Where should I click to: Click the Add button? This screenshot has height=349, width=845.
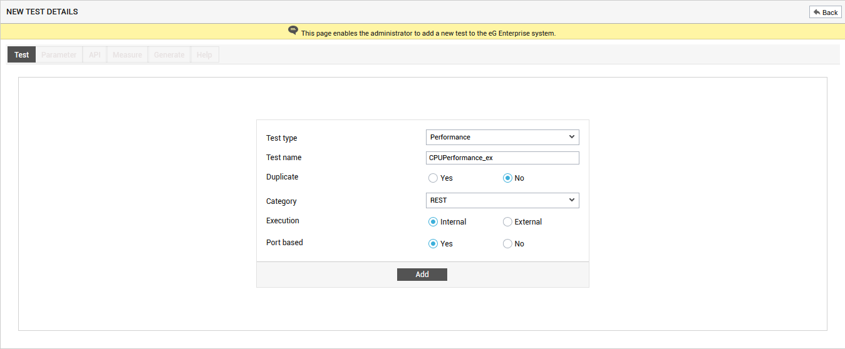coord(422,275)
